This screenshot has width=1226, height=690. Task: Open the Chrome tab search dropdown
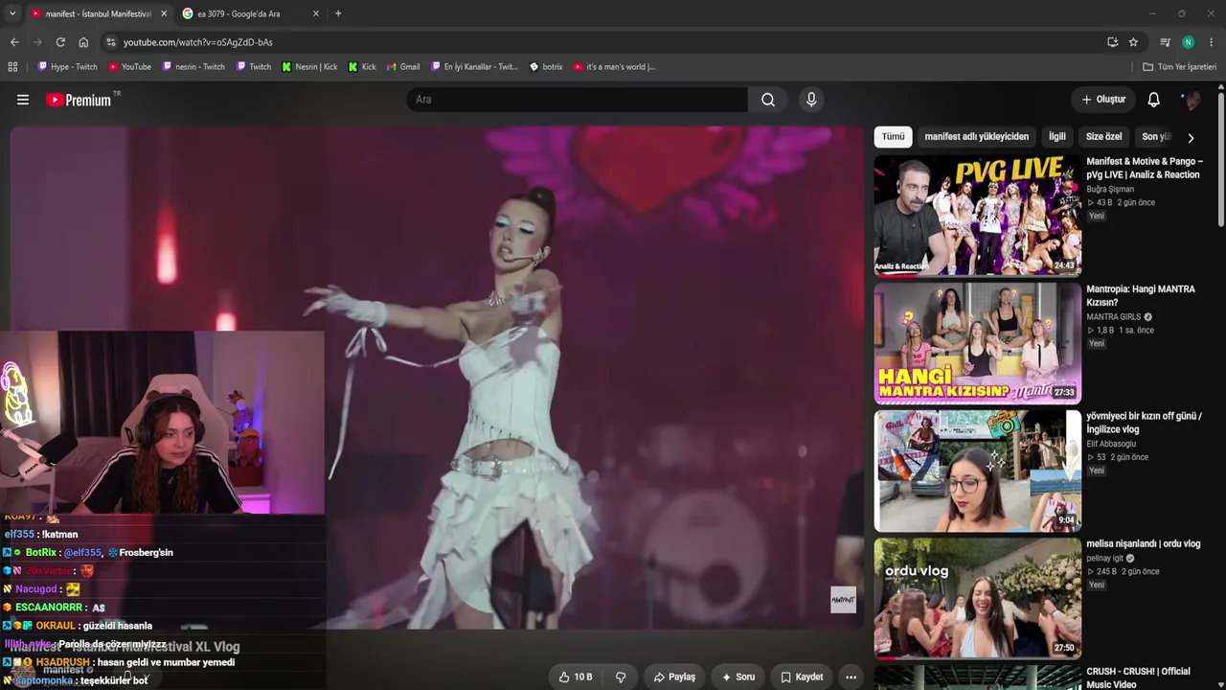[12, 13]
